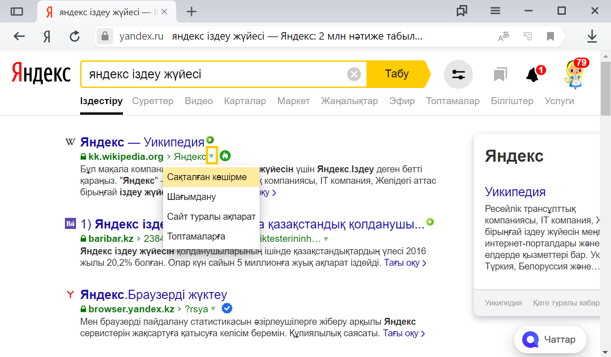Select the active Yandex search tab in tab strip
The height and width of the screenshot is (357, 611).
click(107, 12)
